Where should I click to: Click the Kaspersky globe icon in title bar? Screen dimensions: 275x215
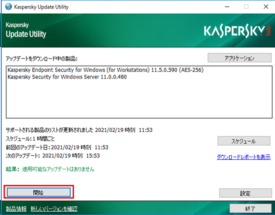pyautogui.click(x=8, y=7)
